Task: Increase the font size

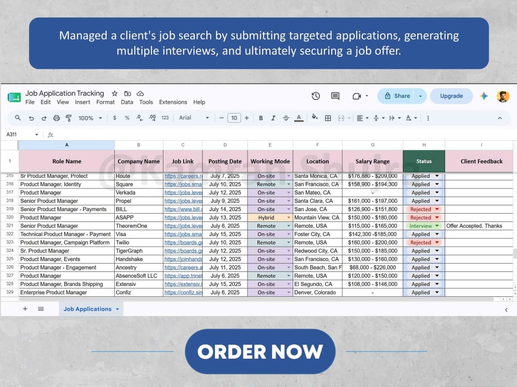Action: (x=247, y=118)
